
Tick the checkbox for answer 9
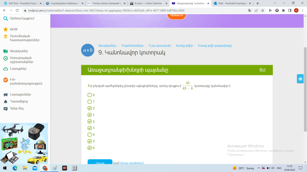[x=89, y=135]
